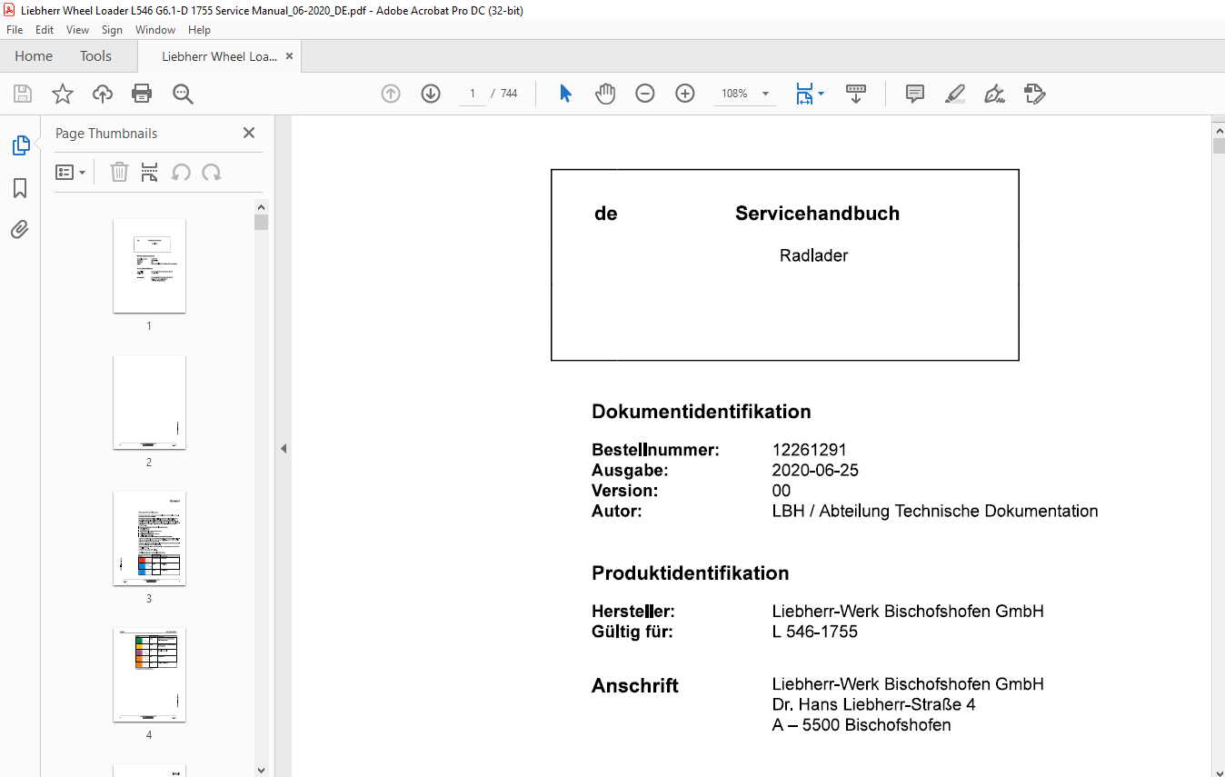Open the File menu
1225x777 pixels.
(15, 30)
